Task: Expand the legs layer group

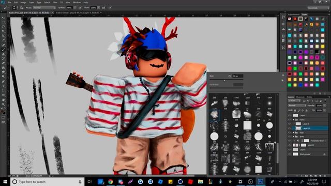Action: click(293, 133)
